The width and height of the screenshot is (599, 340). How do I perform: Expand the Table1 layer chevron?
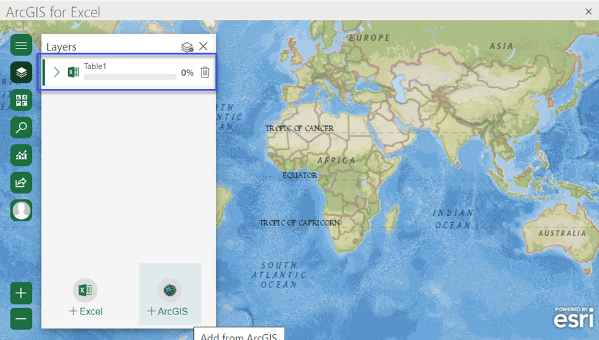[56, 72]
